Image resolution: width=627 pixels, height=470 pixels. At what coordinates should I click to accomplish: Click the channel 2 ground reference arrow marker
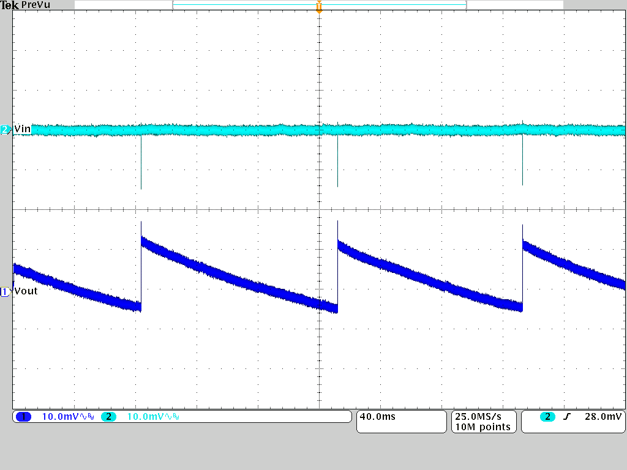click(x=4, y=129)
